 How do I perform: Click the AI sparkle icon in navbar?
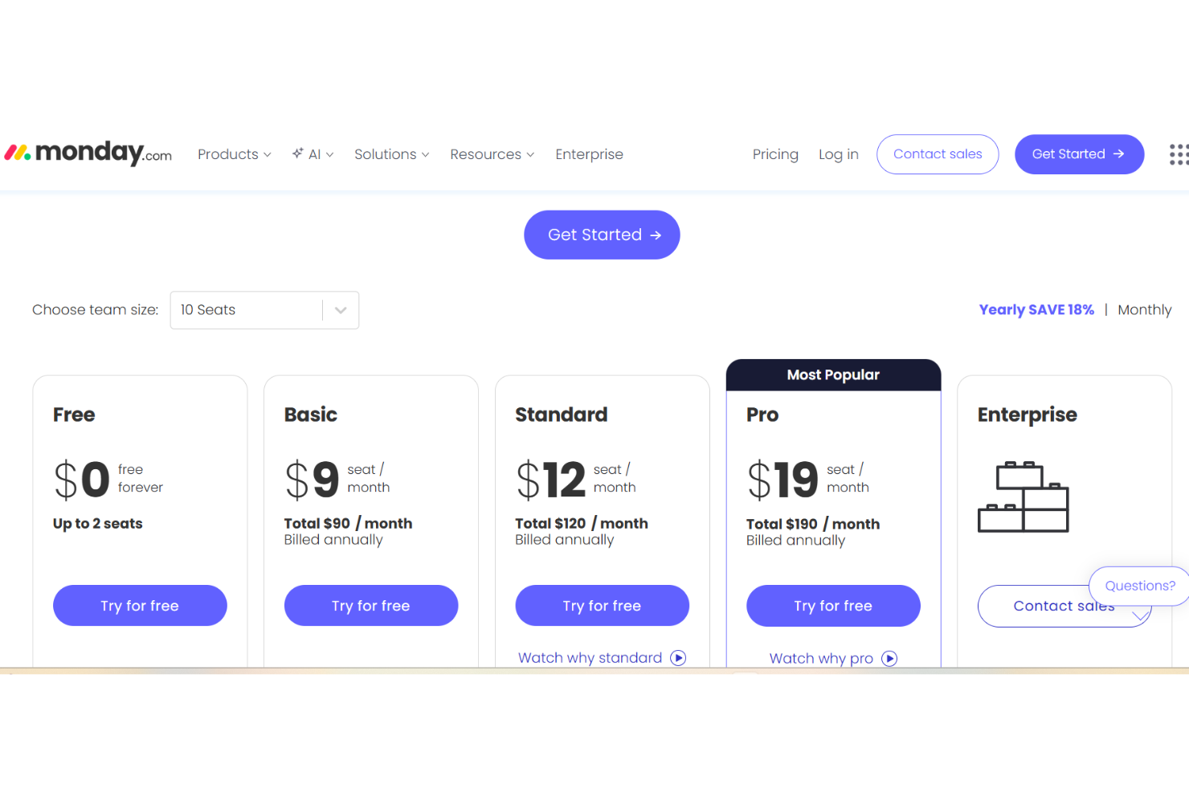[x=298, y=153]
